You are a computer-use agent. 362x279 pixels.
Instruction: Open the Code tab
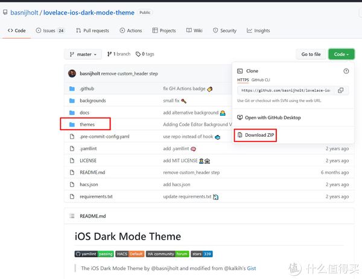(x=17, y=31)
